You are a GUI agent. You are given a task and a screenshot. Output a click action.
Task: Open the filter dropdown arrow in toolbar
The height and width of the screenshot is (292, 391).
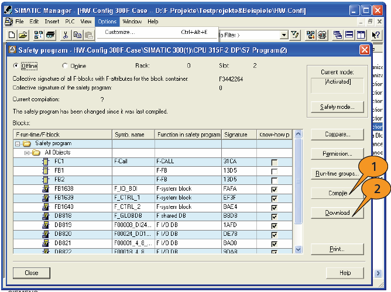click(284, 35)
